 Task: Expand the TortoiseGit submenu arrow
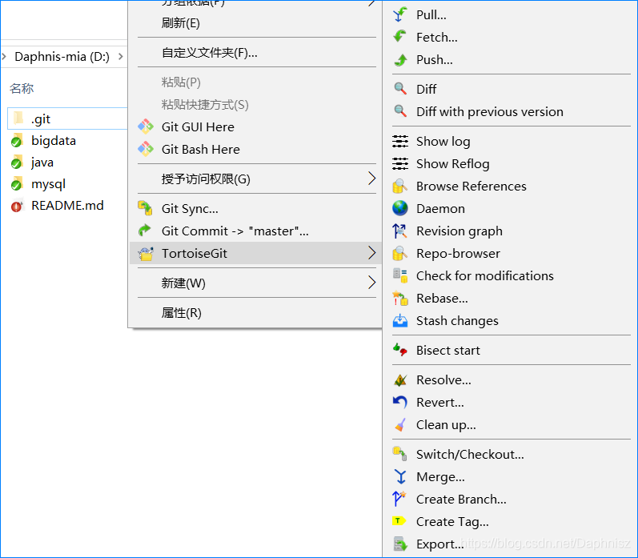(x=371, y=253)
